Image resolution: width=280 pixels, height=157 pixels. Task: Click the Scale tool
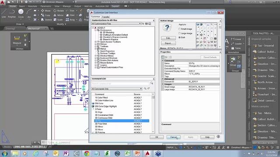[58, 20]
